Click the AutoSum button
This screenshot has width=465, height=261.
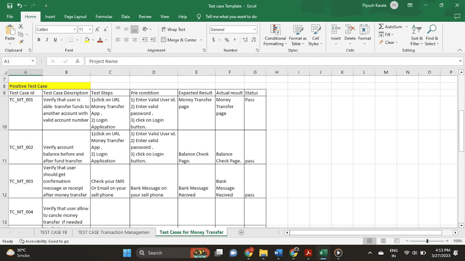tap(391, 27)
